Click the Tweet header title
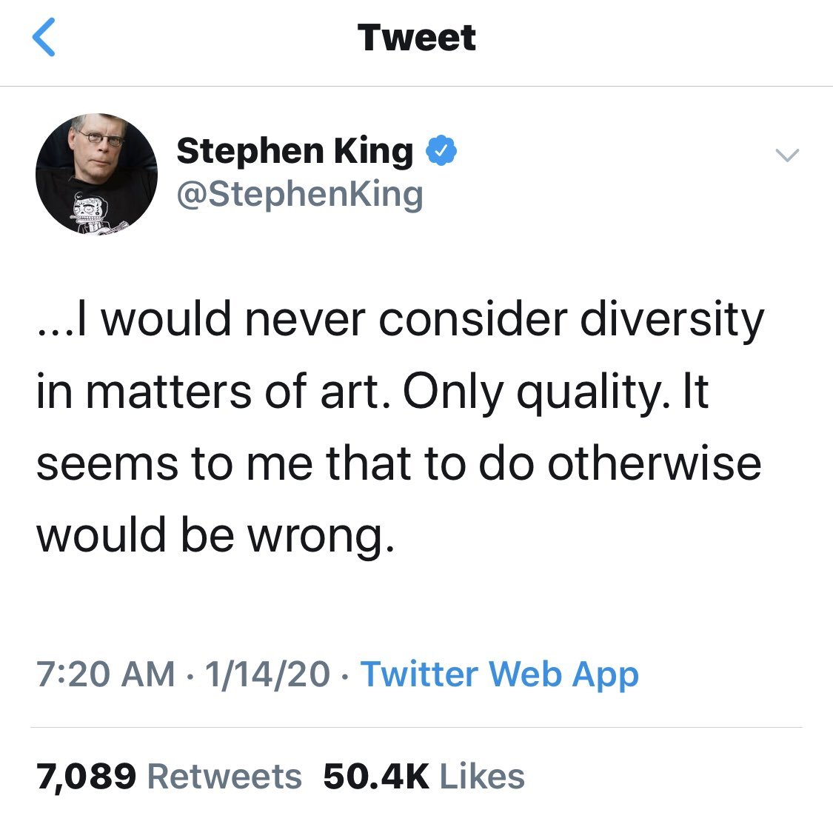Screen dimensions: 833x824 tap(416, 38)
